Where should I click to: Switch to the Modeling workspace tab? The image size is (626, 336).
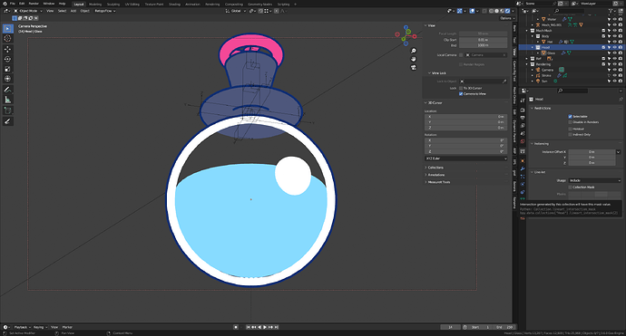coord(95,4)
